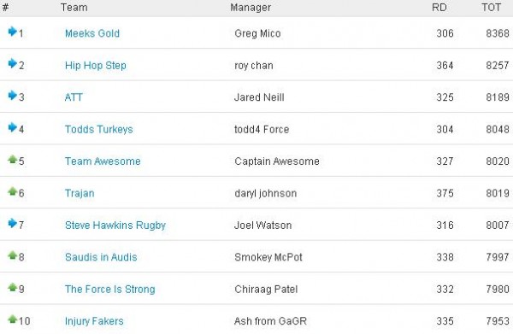The height and width of the screenshot is (334, 513).
Task: Open Steve Hawkins Rugby team
Action: click(x=115, y=226)
